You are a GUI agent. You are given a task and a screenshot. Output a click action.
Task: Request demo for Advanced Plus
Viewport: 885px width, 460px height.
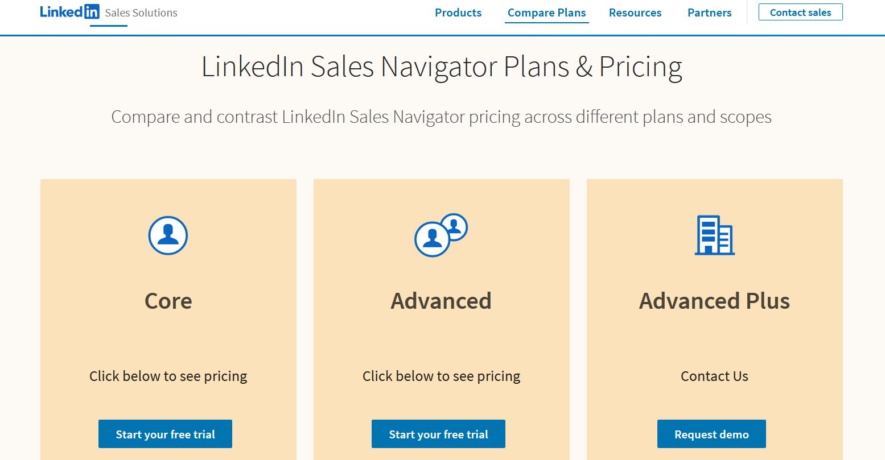[711, 434]
